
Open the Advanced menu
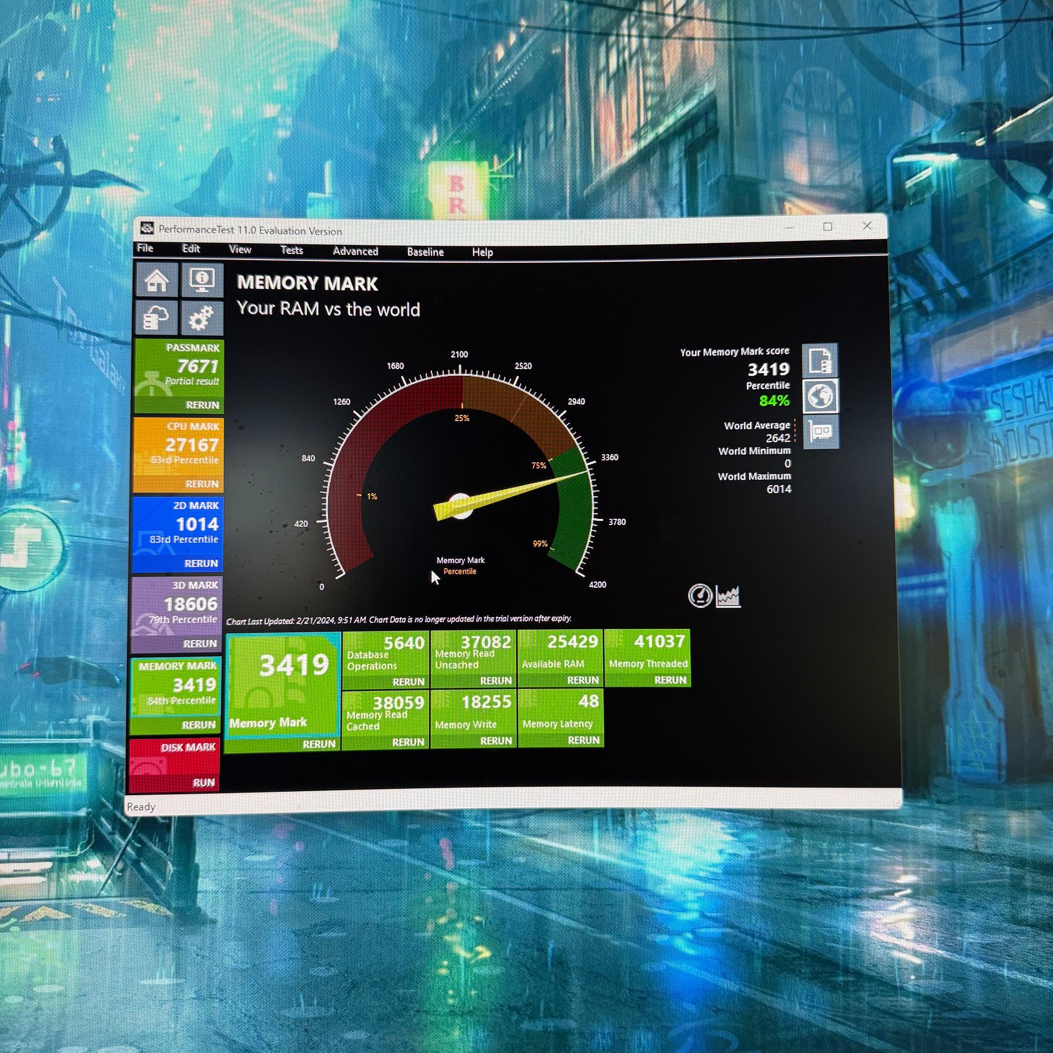tap(355, 251)
